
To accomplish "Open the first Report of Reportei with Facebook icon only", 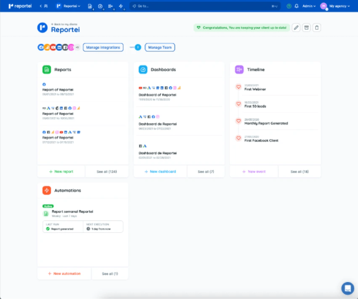I will point(83,89).
